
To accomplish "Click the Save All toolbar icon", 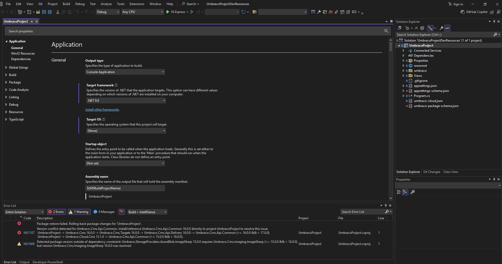I will (50, 12).
